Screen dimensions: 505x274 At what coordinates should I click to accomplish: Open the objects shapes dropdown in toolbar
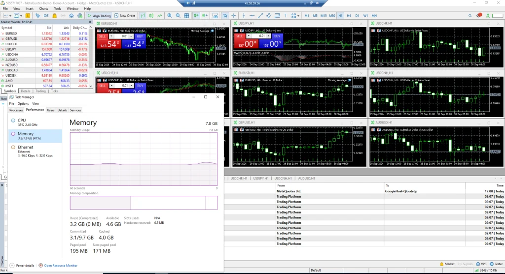point(298,16)
